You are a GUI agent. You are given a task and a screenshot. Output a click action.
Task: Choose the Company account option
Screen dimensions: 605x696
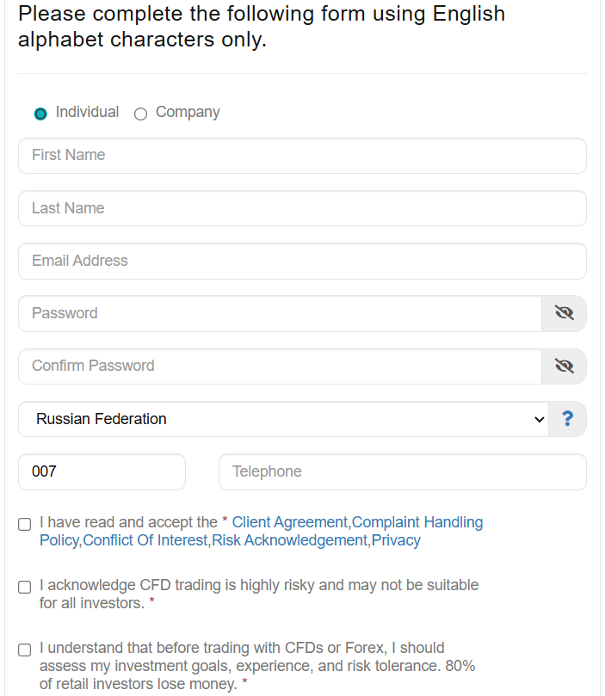tap(141, 114)
